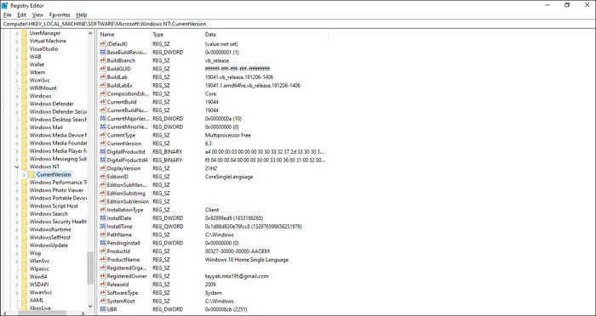596x316 pixels.
Task: Click the DWORD icon of InstallDate
Action: click(102, 218)
